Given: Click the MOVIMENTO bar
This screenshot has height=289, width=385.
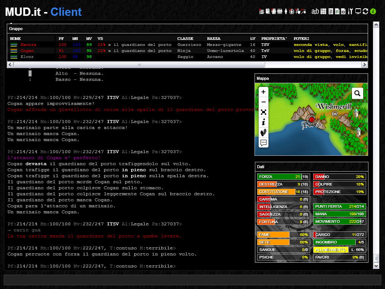Looking at the screenshot, I should (x=340, y=221).
